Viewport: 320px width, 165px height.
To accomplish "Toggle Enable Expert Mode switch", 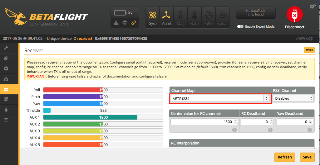I will (240, 27).
